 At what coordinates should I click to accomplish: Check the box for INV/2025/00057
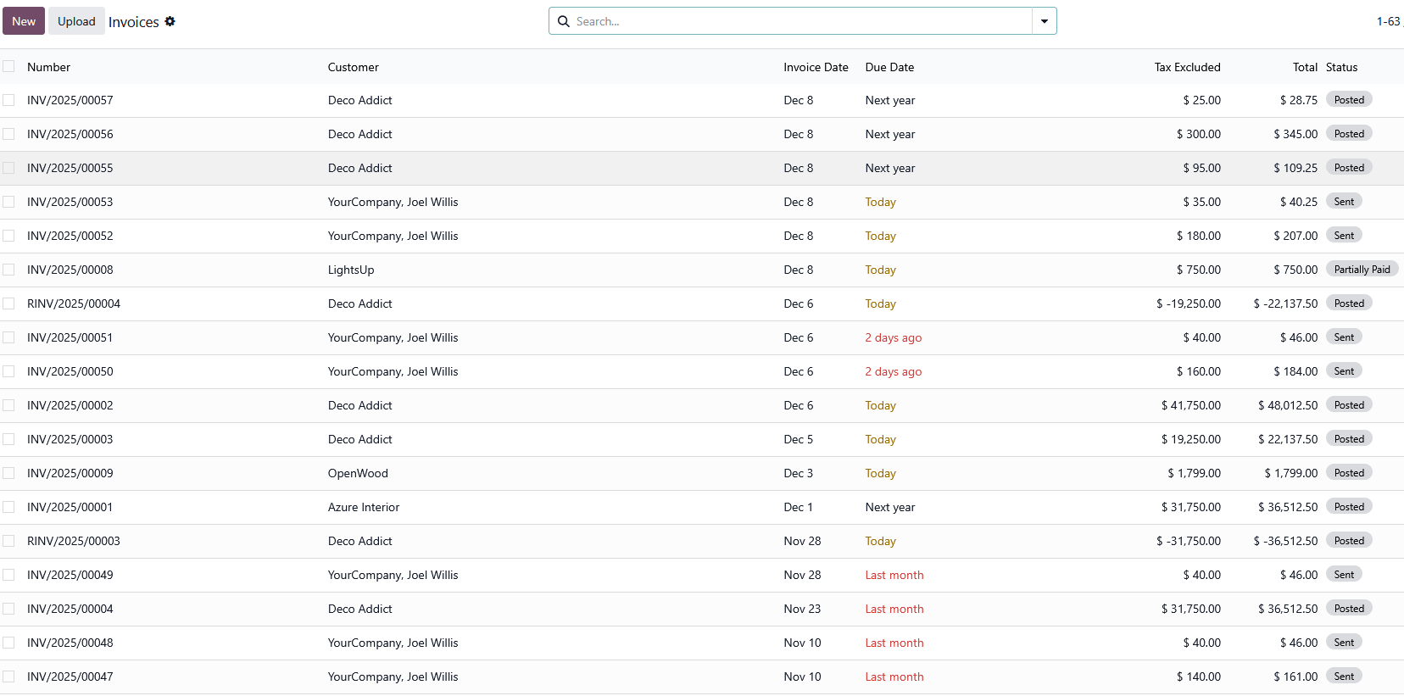tap(8, 100)
